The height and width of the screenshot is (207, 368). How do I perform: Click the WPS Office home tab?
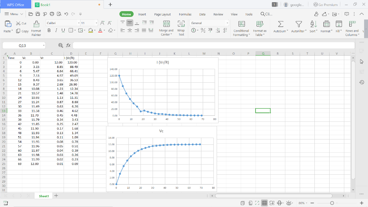(x=15, y=5)
